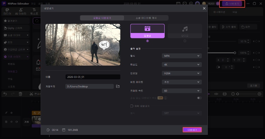
Task: Mute the main video track speaker icon
Action: [17, 122]
